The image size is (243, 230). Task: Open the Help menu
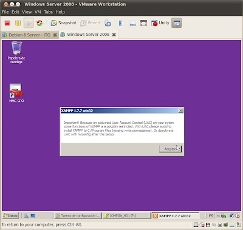pyautogui.click(x=60, y=12)
